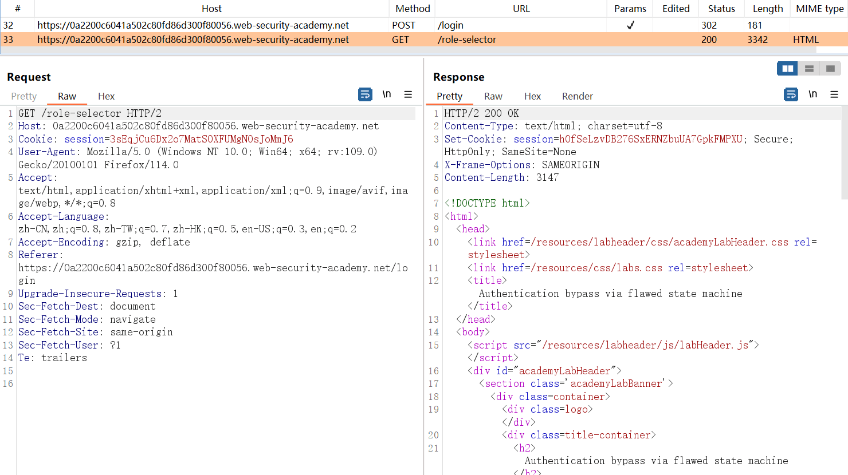Open the Hex tab in Response panel

click(x=532, y=96)
